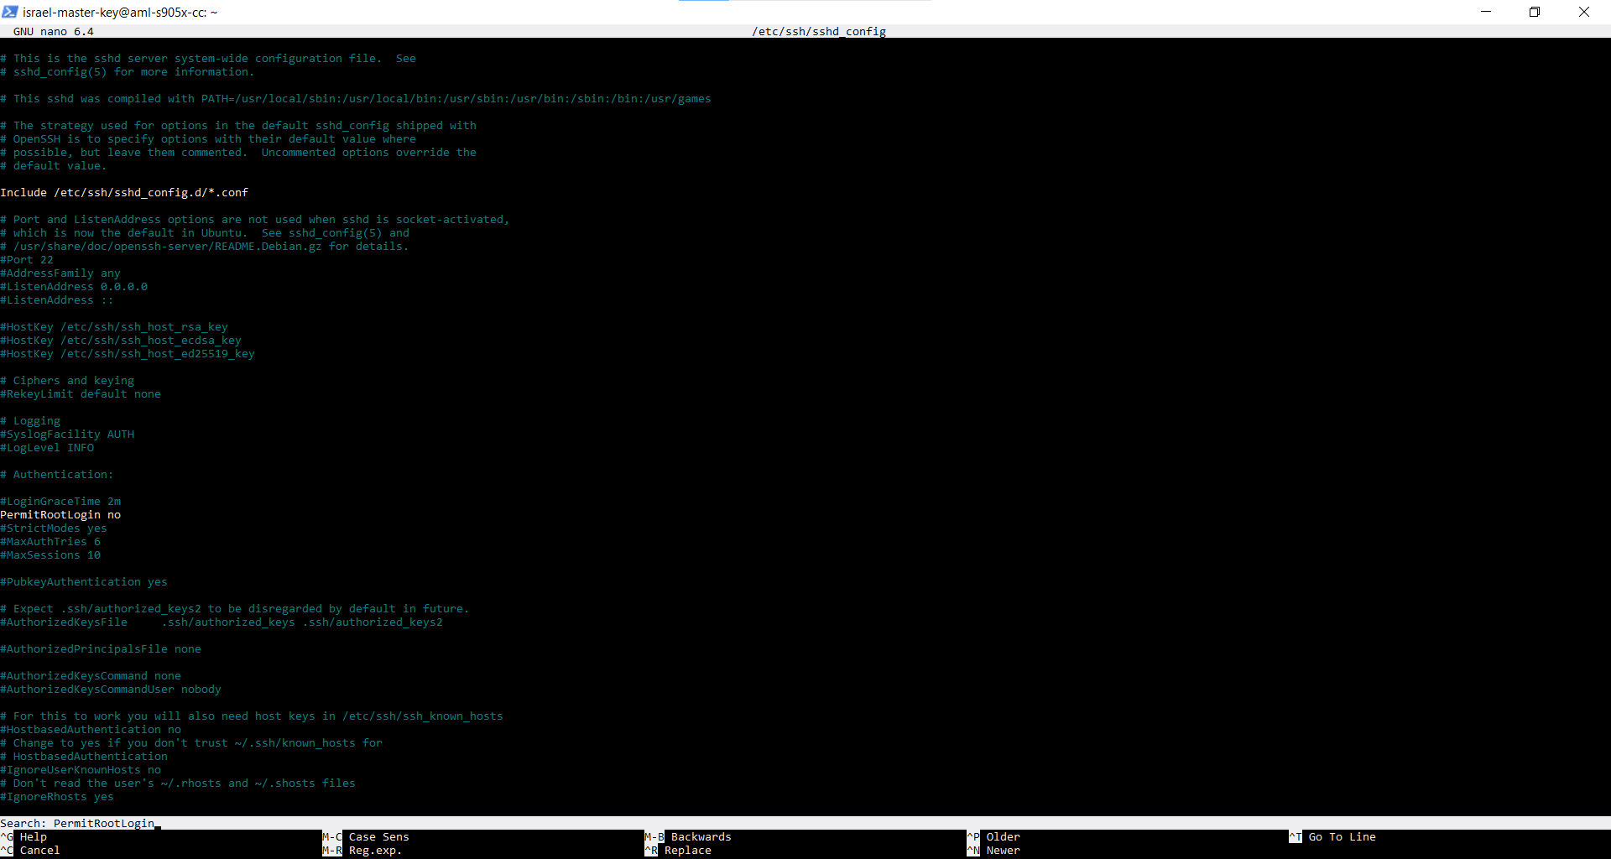Click the '#AuthorizedKeysCommandUser nobody' line
The height and width of the screenshot is (859, 1611).
pyautogui.click(x=111, y=689)
